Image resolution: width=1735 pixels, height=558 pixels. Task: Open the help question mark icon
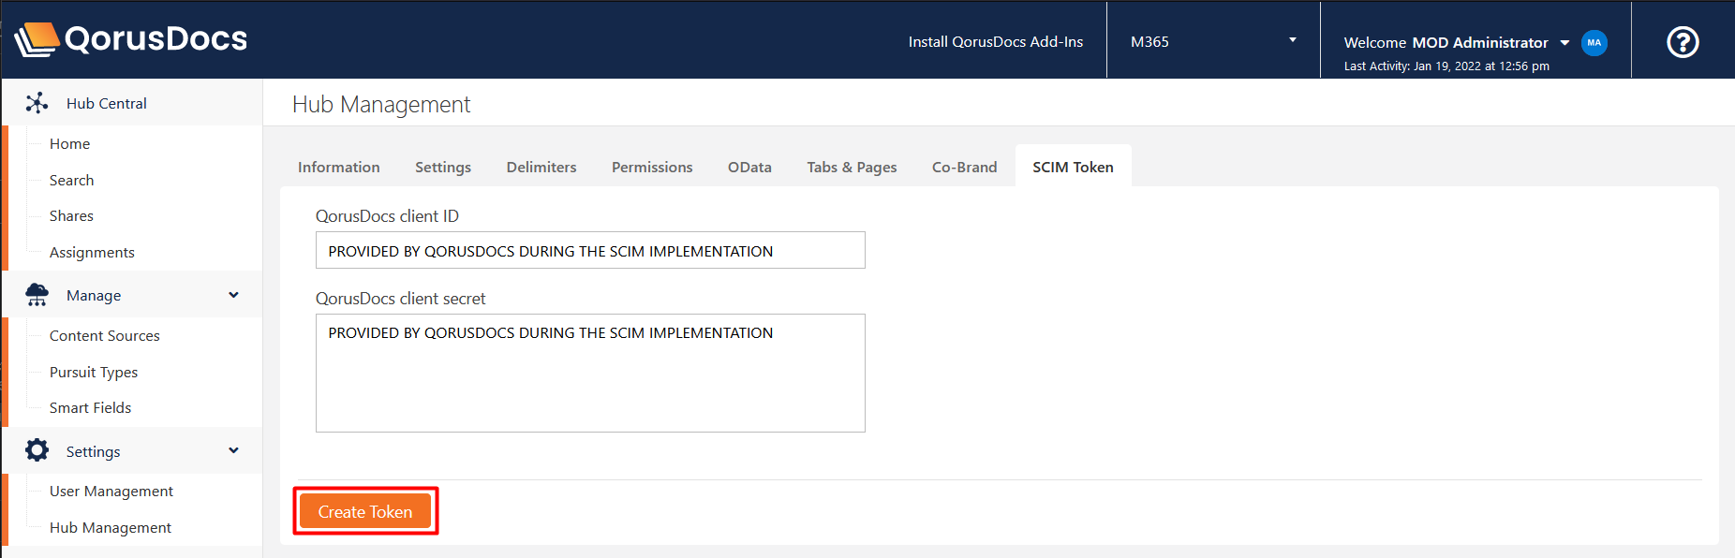(x=1683, y=42)
